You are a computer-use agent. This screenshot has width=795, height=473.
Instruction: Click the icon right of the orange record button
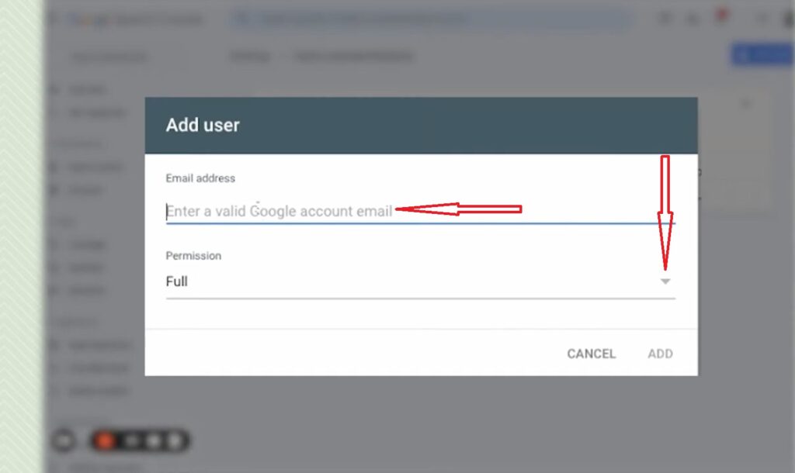132,440
